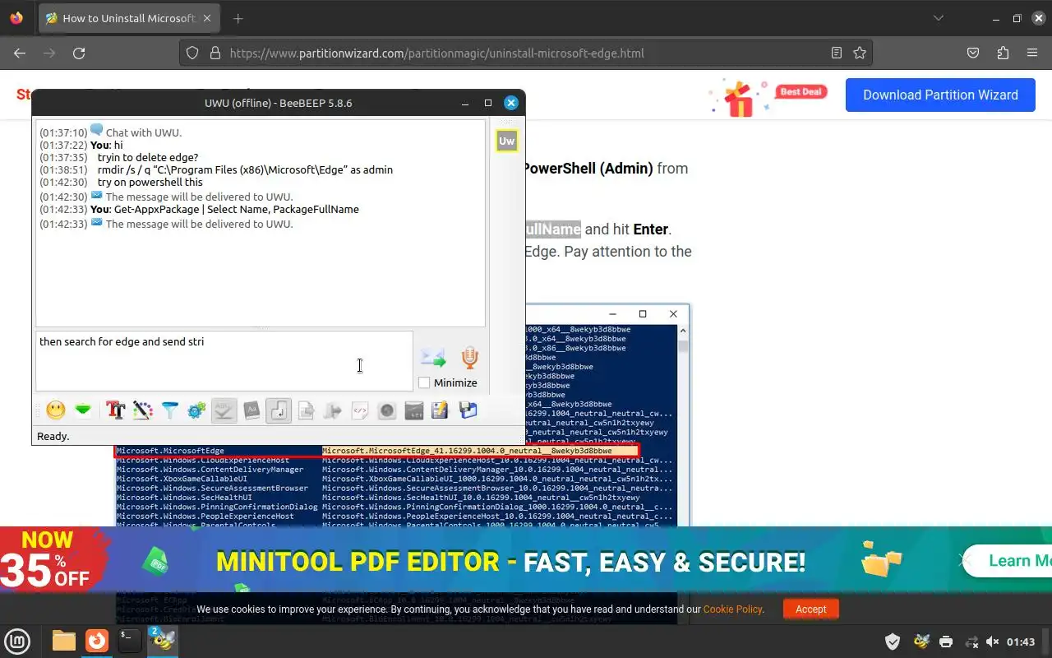Toggle the word completer dictionary icon
1052x658 pixels.
click(251, 410)
